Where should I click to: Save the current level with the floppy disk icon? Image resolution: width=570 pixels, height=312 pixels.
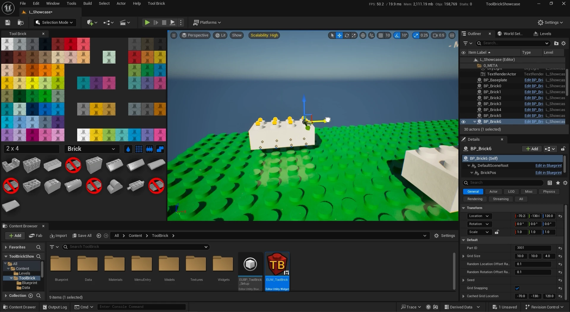(x=8, y=23)
